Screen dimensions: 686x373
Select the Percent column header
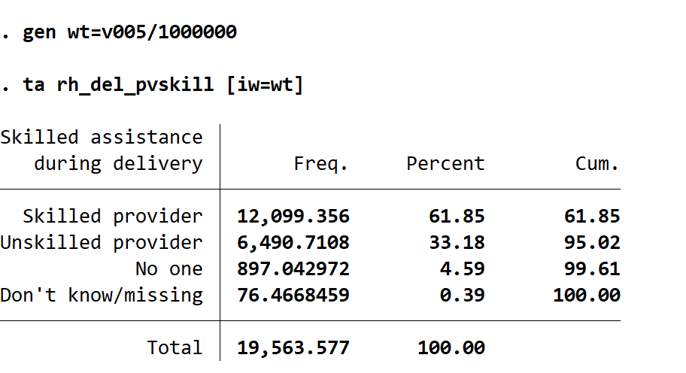pyautogui.click(x=445, y=164)
